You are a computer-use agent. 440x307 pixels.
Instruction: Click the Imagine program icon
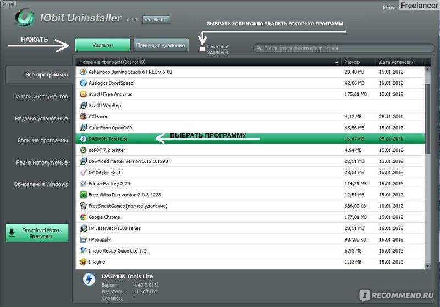coord(84,262)
